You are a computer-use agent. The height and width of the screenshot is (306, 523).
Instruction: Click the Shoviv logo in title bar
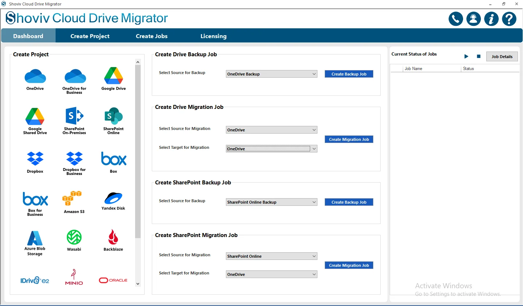pyautogui.click(x=4, y=4)
